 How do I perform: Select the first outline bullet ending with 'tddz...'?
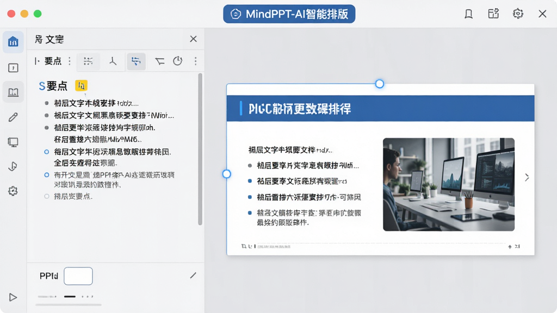coord(96,103)
